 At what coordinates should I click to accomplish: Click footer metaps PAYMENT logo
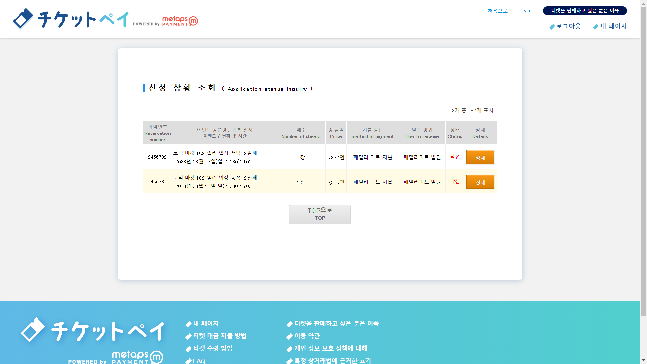[137, 357]
